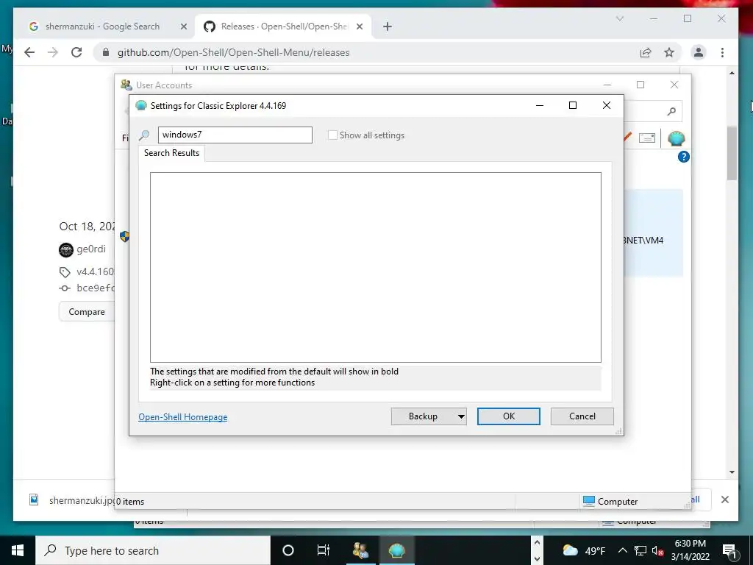Close the shermanzuki Google Search tab
Viewport: 753px width, 565px height.
[183, 27]
